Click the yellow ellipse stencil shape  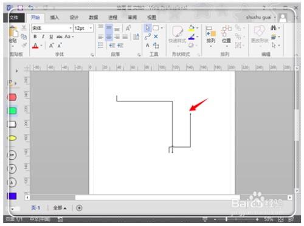[x=12, y=139]
